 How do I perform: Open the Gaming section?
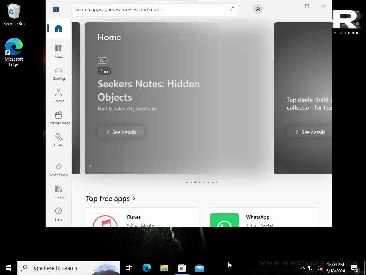coord(59,73)
